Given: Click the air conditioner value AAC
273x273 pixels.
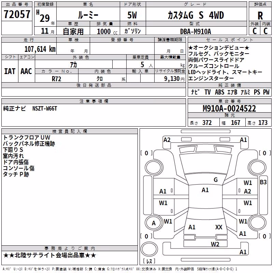Looking at the screenshot, I should pyautogui.click(x=26, y=71).
